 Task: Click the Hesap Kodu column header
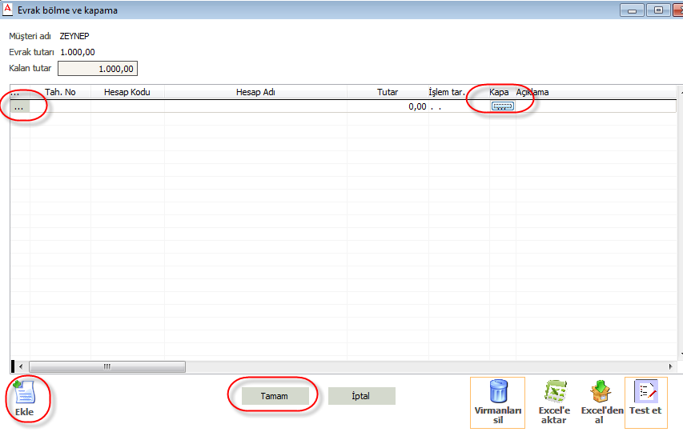point(127,92)
